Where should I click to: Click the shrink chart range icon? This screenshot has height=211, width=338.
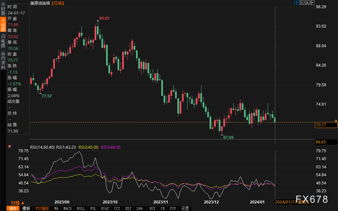pos(302,3)
